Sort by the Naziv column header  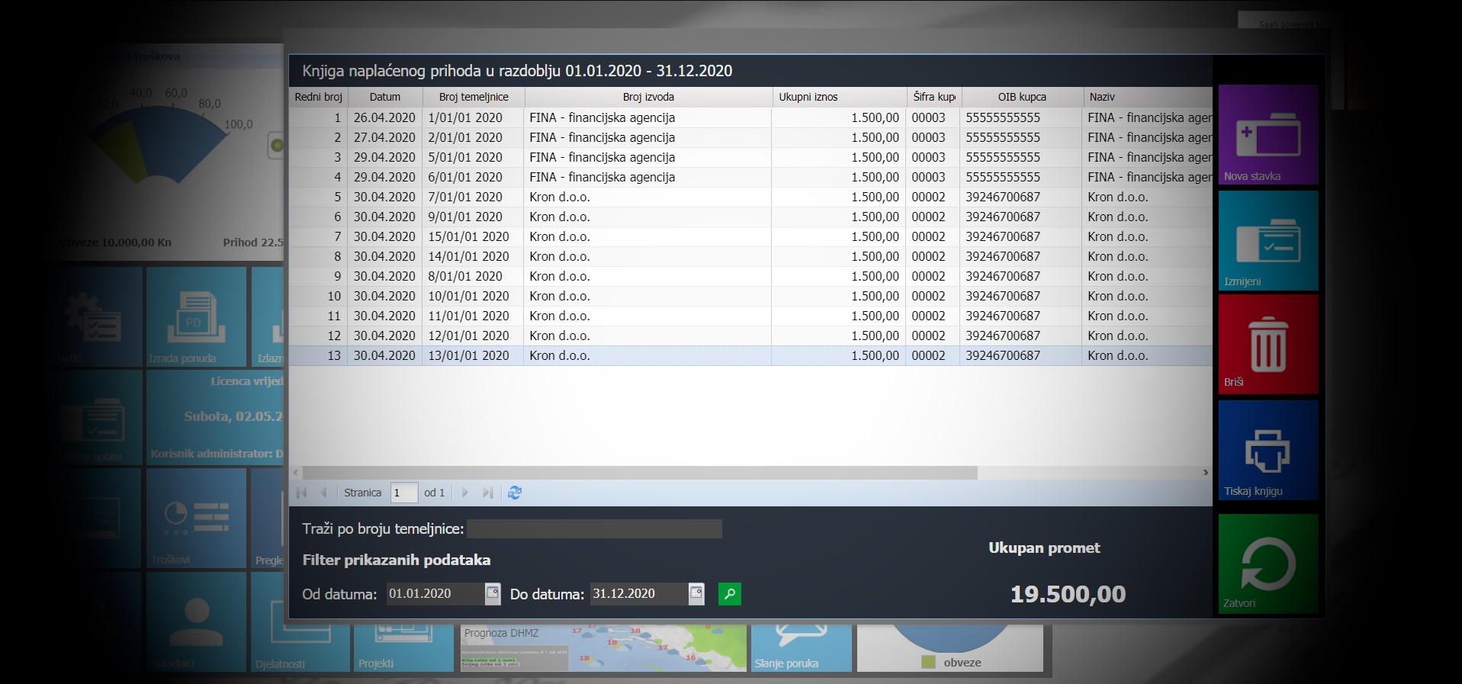pyautogui.click(x=1148, y=97)
